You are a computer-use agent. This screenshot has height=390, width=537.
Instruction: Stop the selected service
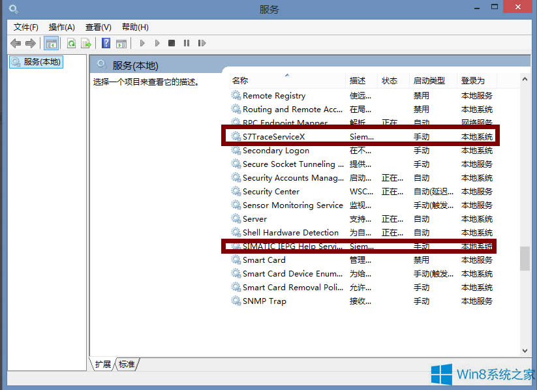172,43
